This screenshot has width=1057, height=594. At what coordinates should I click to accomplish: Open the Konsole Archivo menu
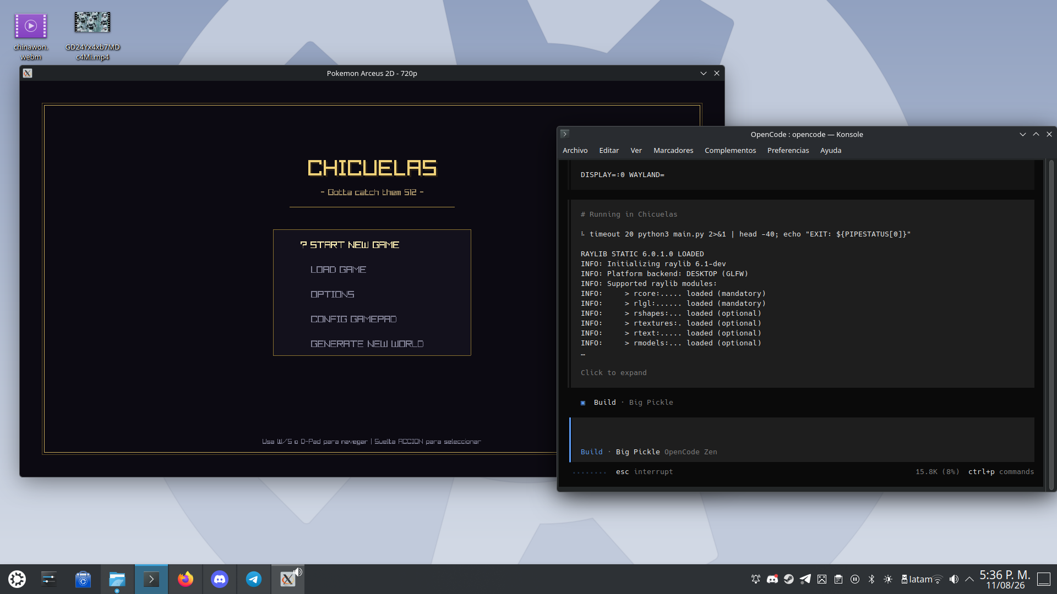coord(575,150)
